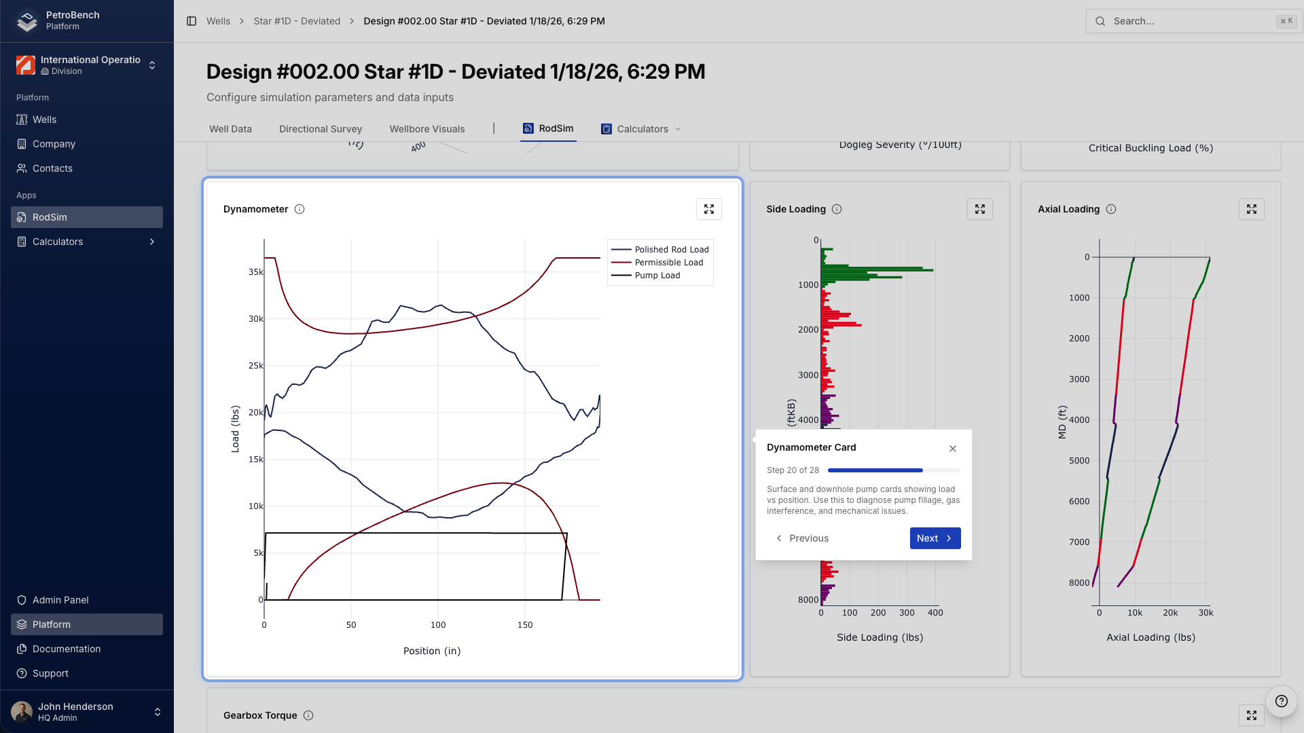Expand the Side Loading chart to fullscreen

point(979,209)
